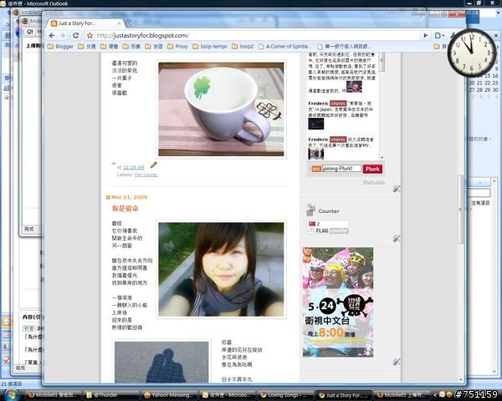Click the red Plurk submit button
The width and height of the screenshot is (502, 401).
tap(372, 169)
